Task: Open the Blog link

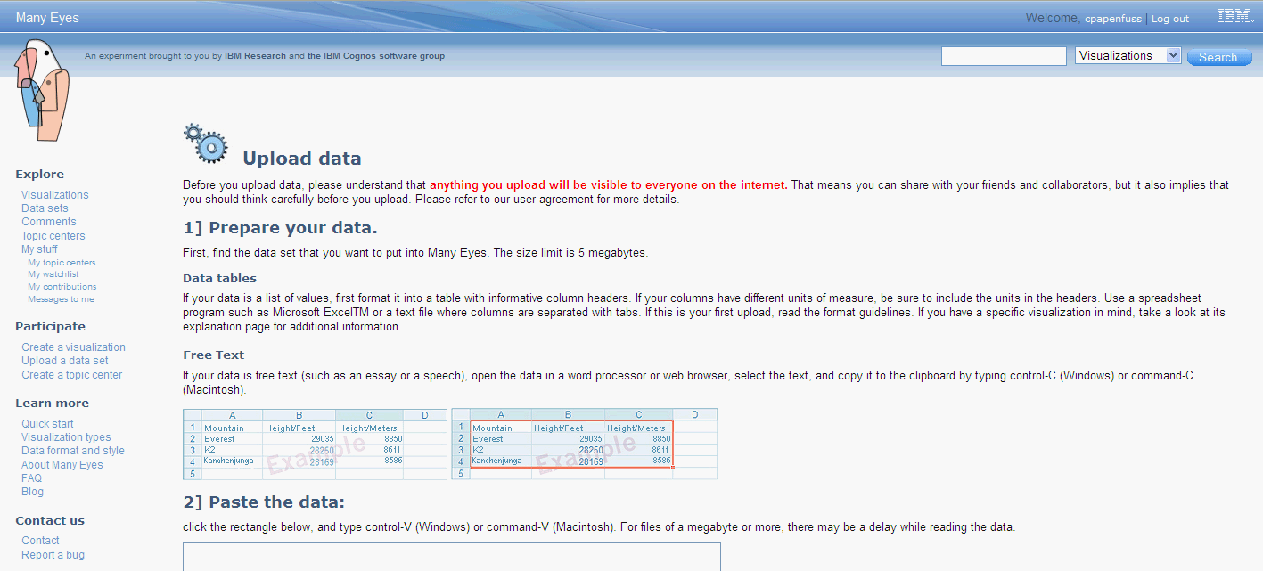Action: tap(33, 492)
